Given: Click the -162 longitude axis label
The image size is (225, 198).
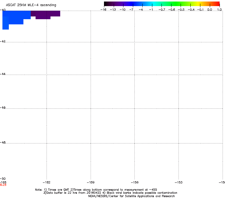Looking at the screenshot, I should [x=47, y=182].
